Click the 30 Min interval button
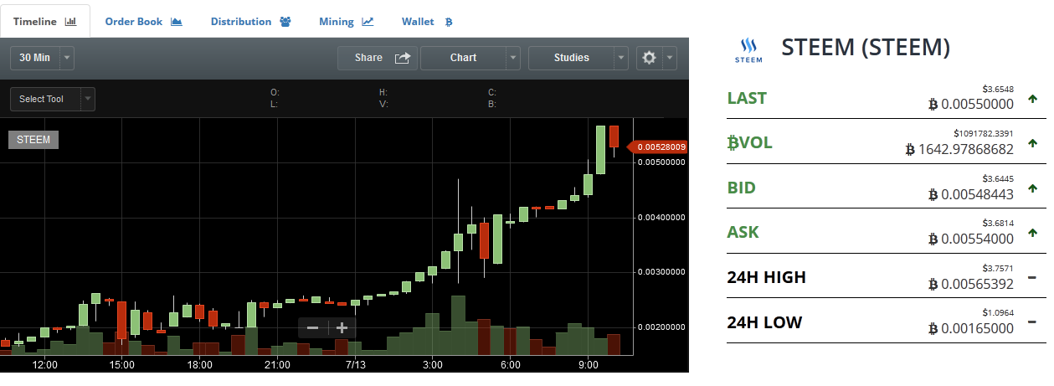Image resolution: width=1054 pixels, height=386 pixels. [34, 58]
